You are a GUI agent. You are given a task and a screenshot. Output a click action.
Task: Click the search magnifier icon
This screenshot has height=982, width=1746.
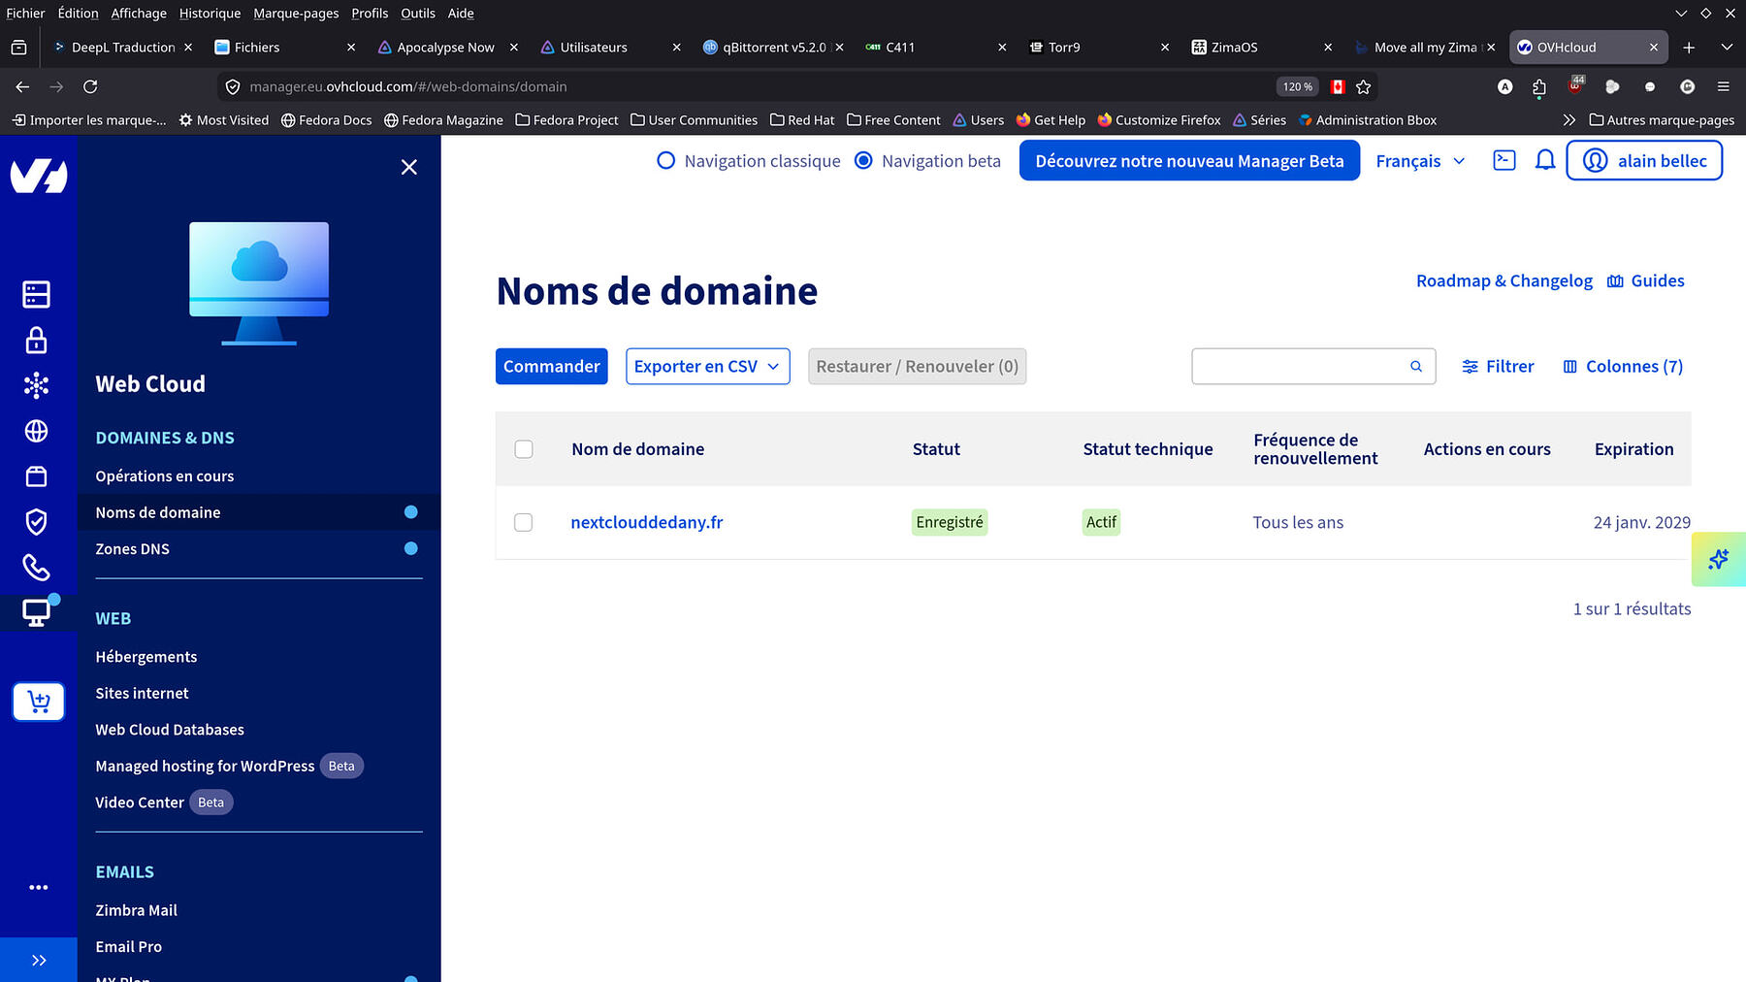coord(1416,366)
